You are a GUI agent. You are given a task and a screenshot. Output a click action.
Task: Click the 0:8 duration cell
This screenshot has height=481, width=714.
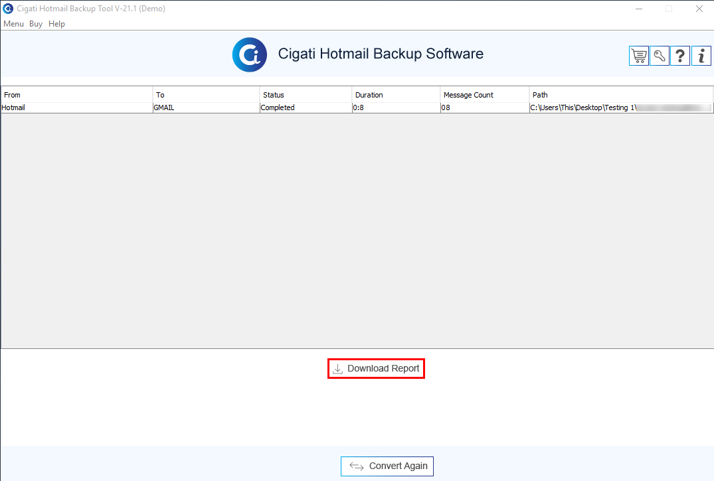coord(396,108)
